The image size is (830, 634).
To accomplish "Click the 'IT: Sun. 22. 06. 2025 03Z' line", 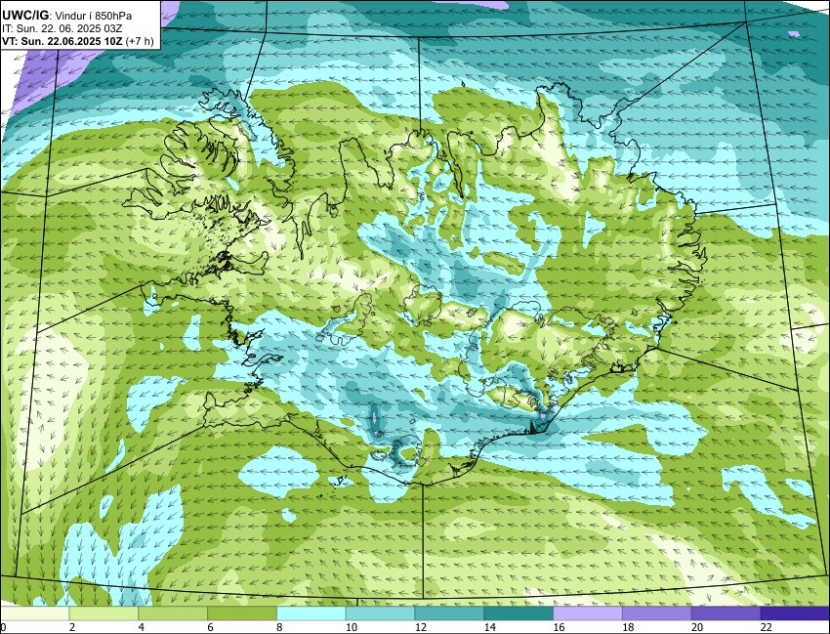I will (62, 28).
